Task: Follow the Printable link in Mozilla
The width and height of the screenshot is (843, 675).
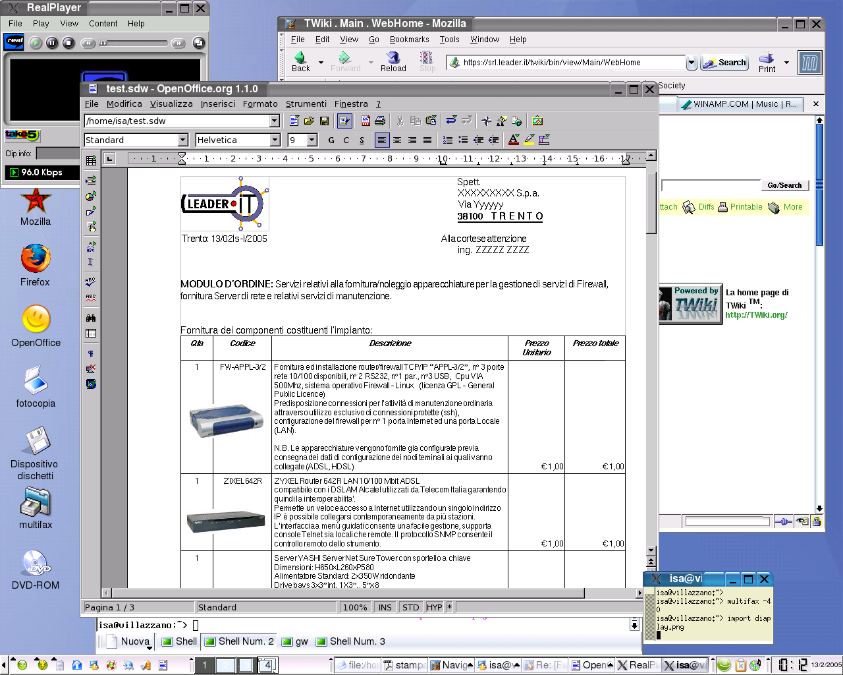Action: 746,207
